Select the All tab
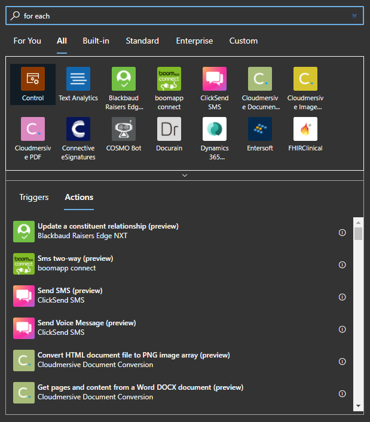 pyautogui.click(x=62, y=41)
